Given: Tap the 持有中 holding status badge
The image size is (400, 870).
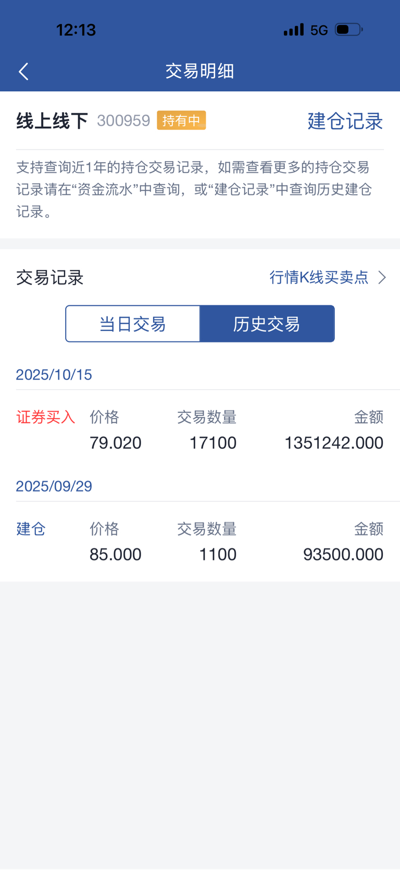Looking at the screenshot, I should pyautogui.click(x=181, y=120).
